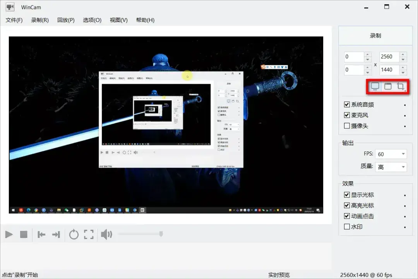418x279 pixels.
Task: Select the window capture mode icon
Action: [387, 86]
